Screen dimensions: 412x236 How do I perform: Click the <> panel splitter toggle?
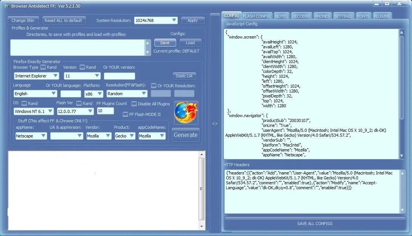pyautogui.click(x=214, y=123)
